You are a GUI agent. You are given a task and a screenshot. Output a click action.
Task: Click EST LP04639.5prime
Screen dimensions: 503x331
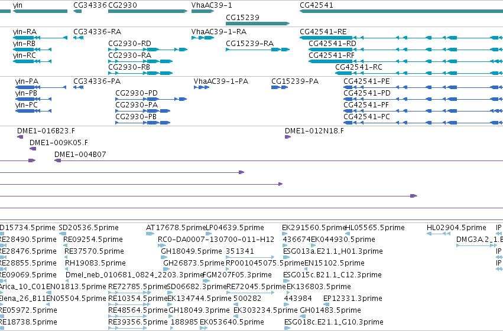point(235,228)
